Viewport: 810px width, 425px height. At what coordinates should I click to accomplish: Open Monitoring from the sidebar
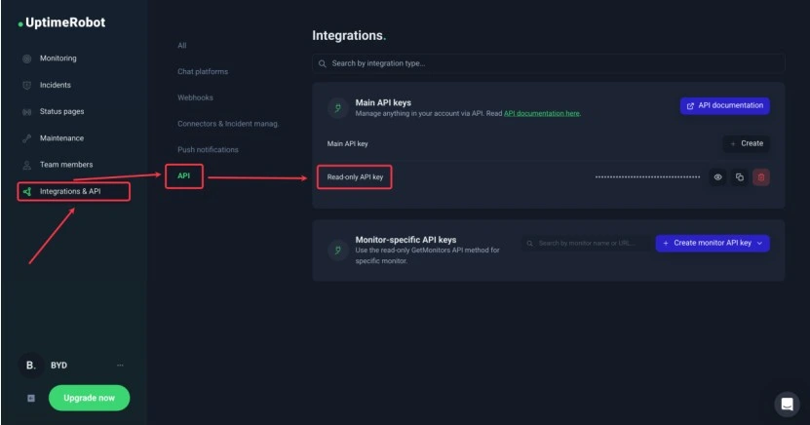pos(58,58)
